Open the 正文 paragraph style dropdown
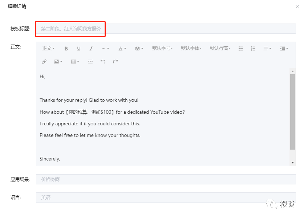The width and height of the screenshot is (304, 217). tap(48, 48)
